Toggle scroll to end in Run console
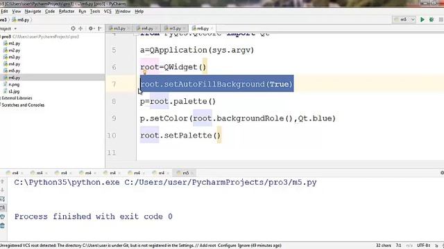444x249 pixels. [3, 208]
